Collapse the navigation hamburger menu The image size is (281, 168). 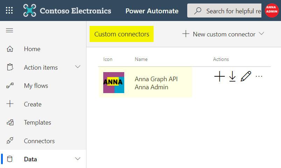(x=9, y=30)
